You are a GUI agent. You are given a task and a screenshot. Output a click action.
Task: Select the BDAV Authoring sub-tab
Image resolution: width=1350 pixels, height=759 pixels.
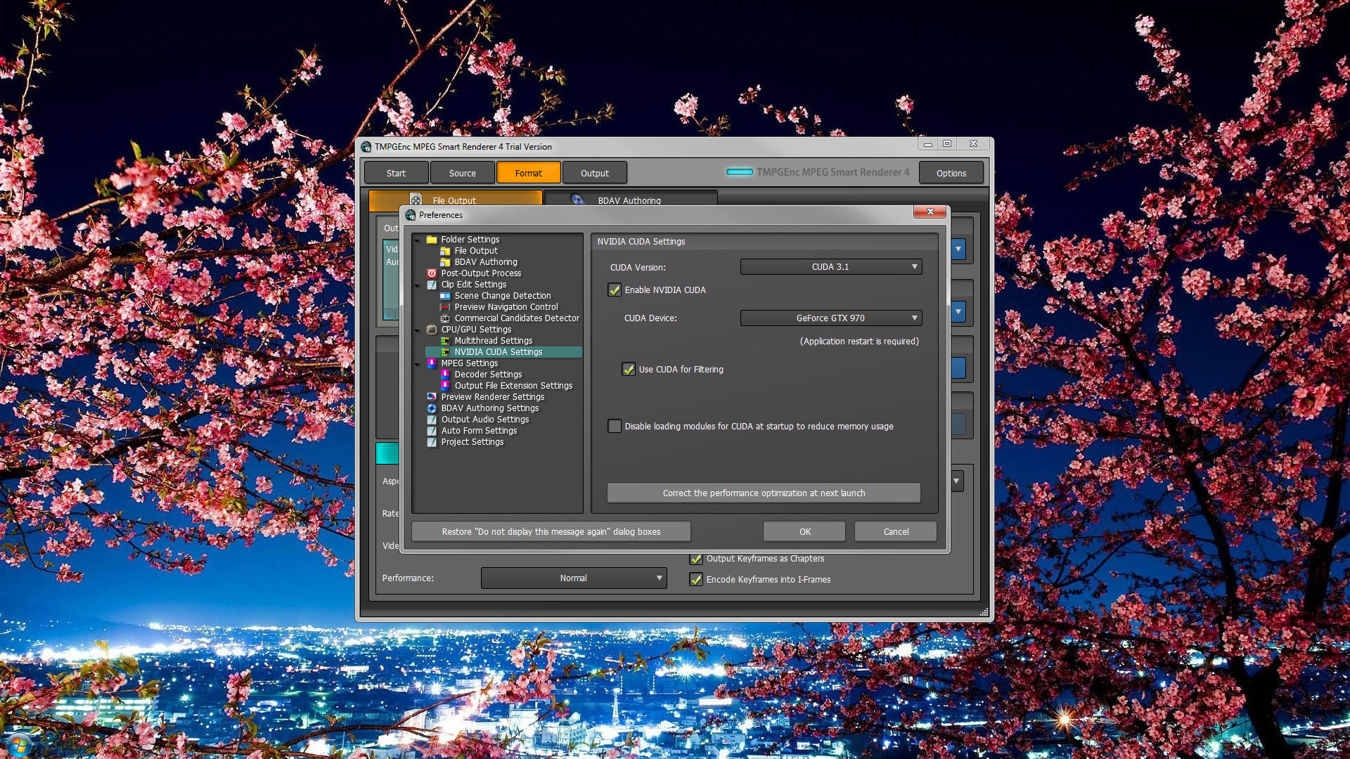630,199
